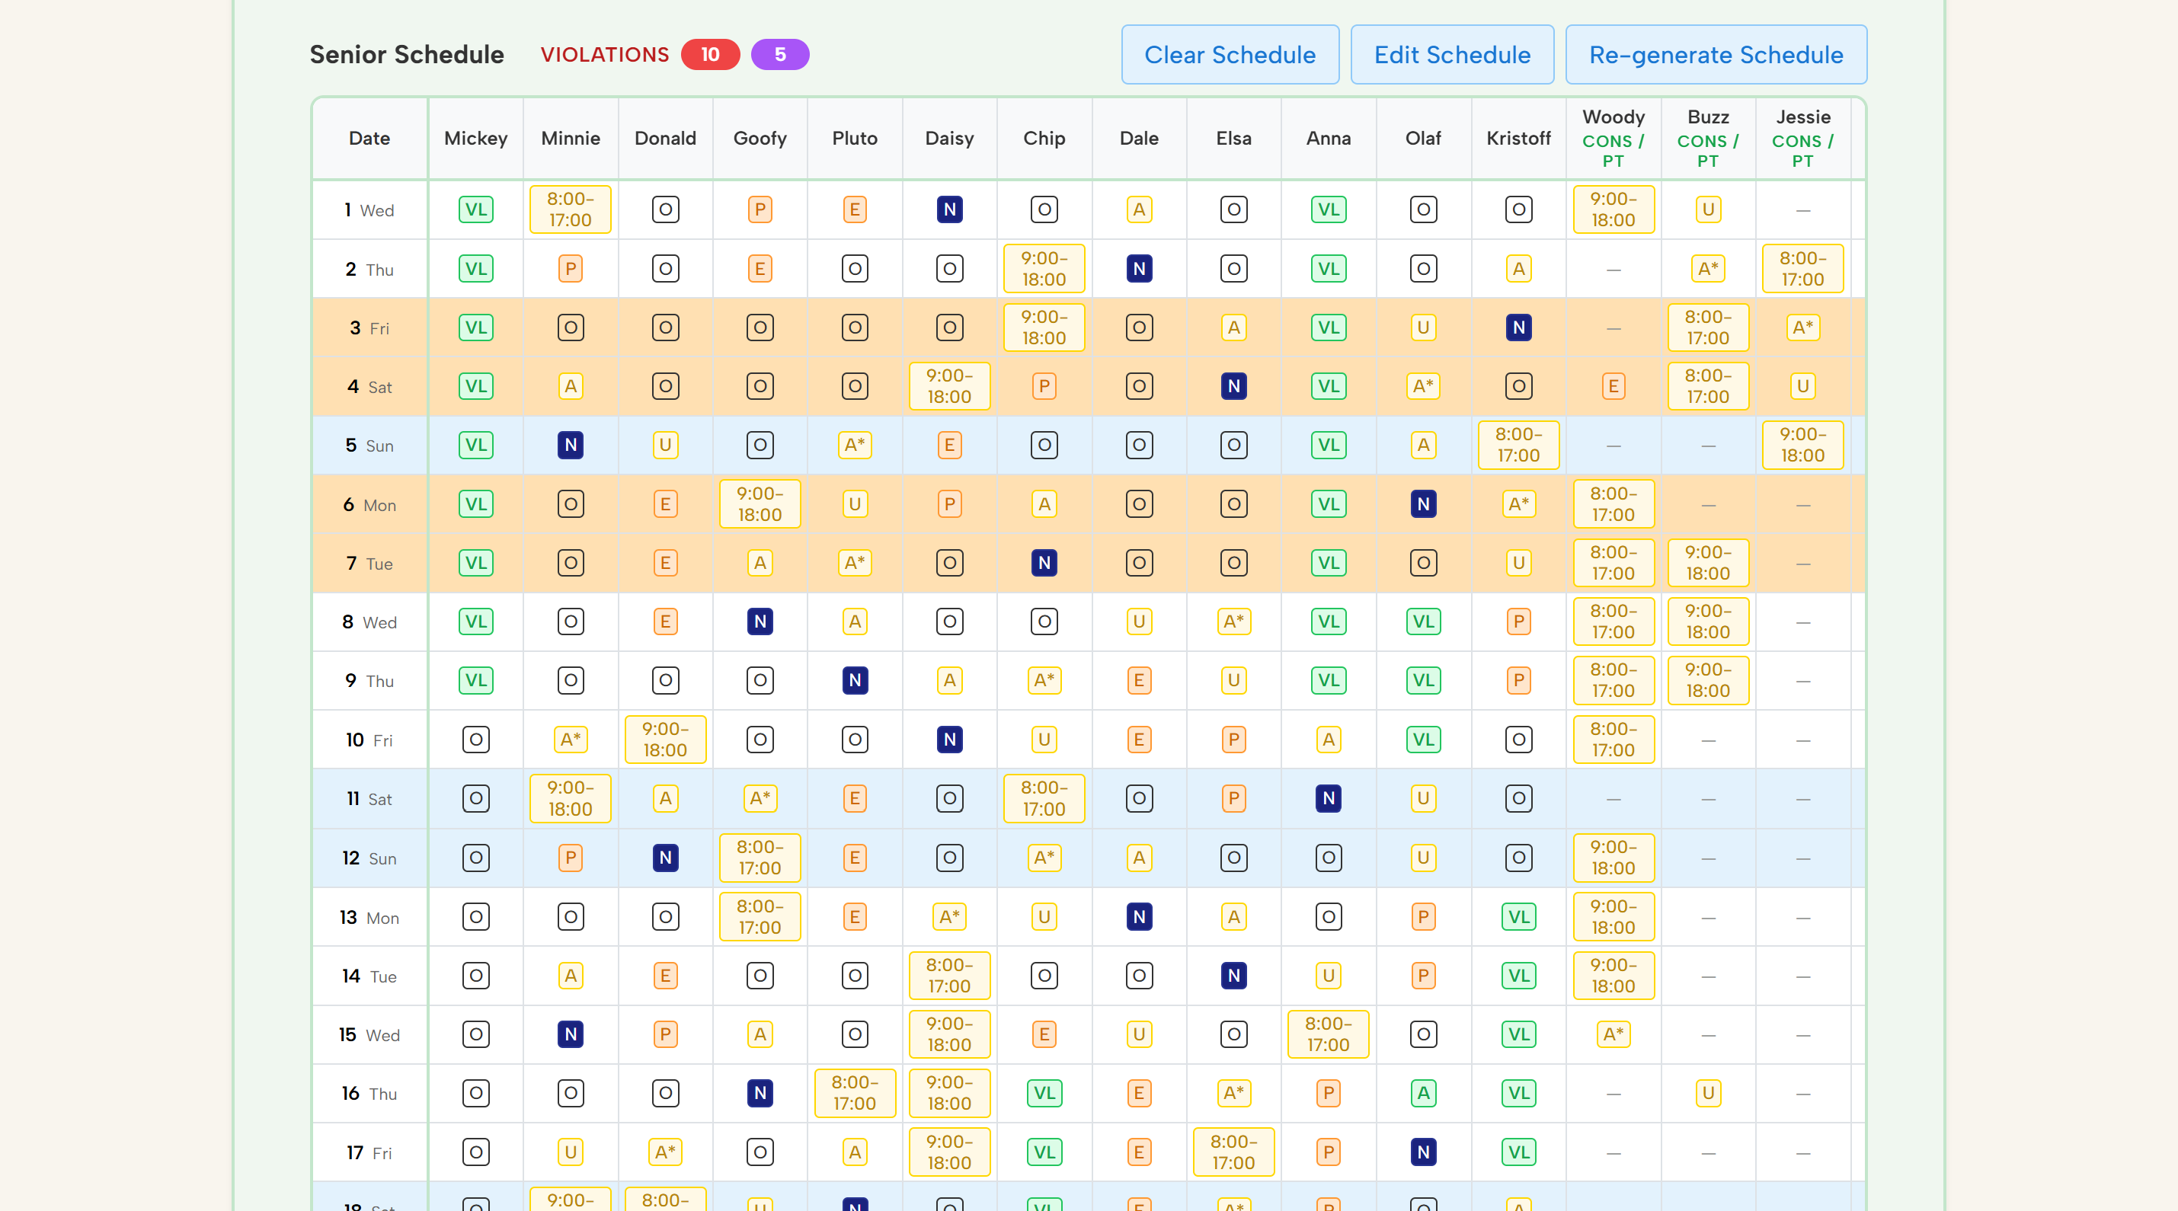Click the purple violations badge
The width and height of the screenshot is (2178, 1211).
pyautogui.click(x=779, y=54)
